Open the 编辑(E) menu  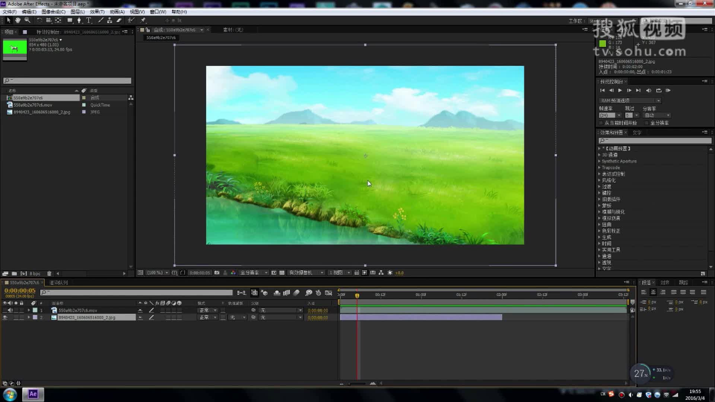29,12
